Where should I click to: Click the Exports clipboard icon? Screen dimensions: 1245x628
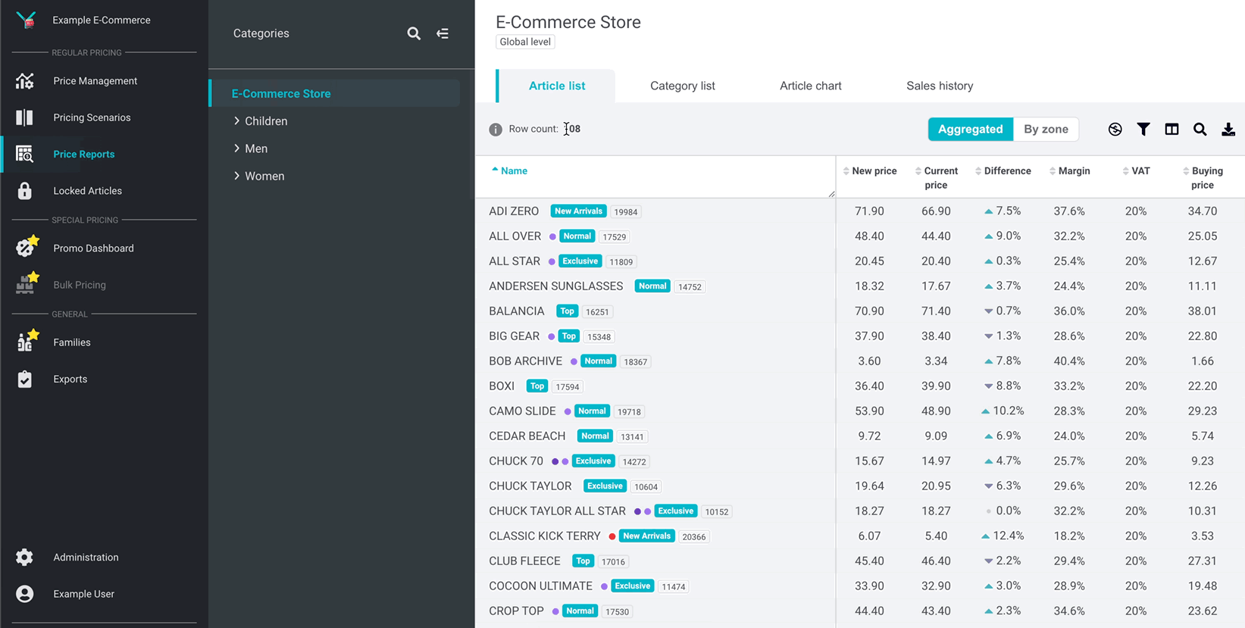click(x=24, y=379)
